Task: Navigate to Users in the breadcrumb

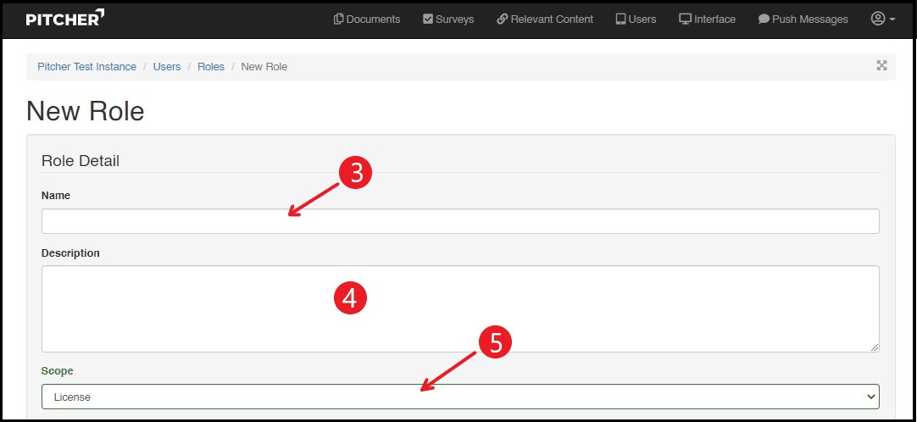Action: tap(167, 67)
